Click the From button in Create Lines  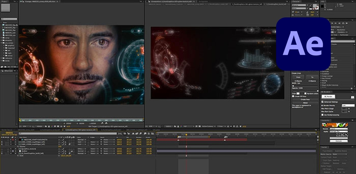[298, 77]
